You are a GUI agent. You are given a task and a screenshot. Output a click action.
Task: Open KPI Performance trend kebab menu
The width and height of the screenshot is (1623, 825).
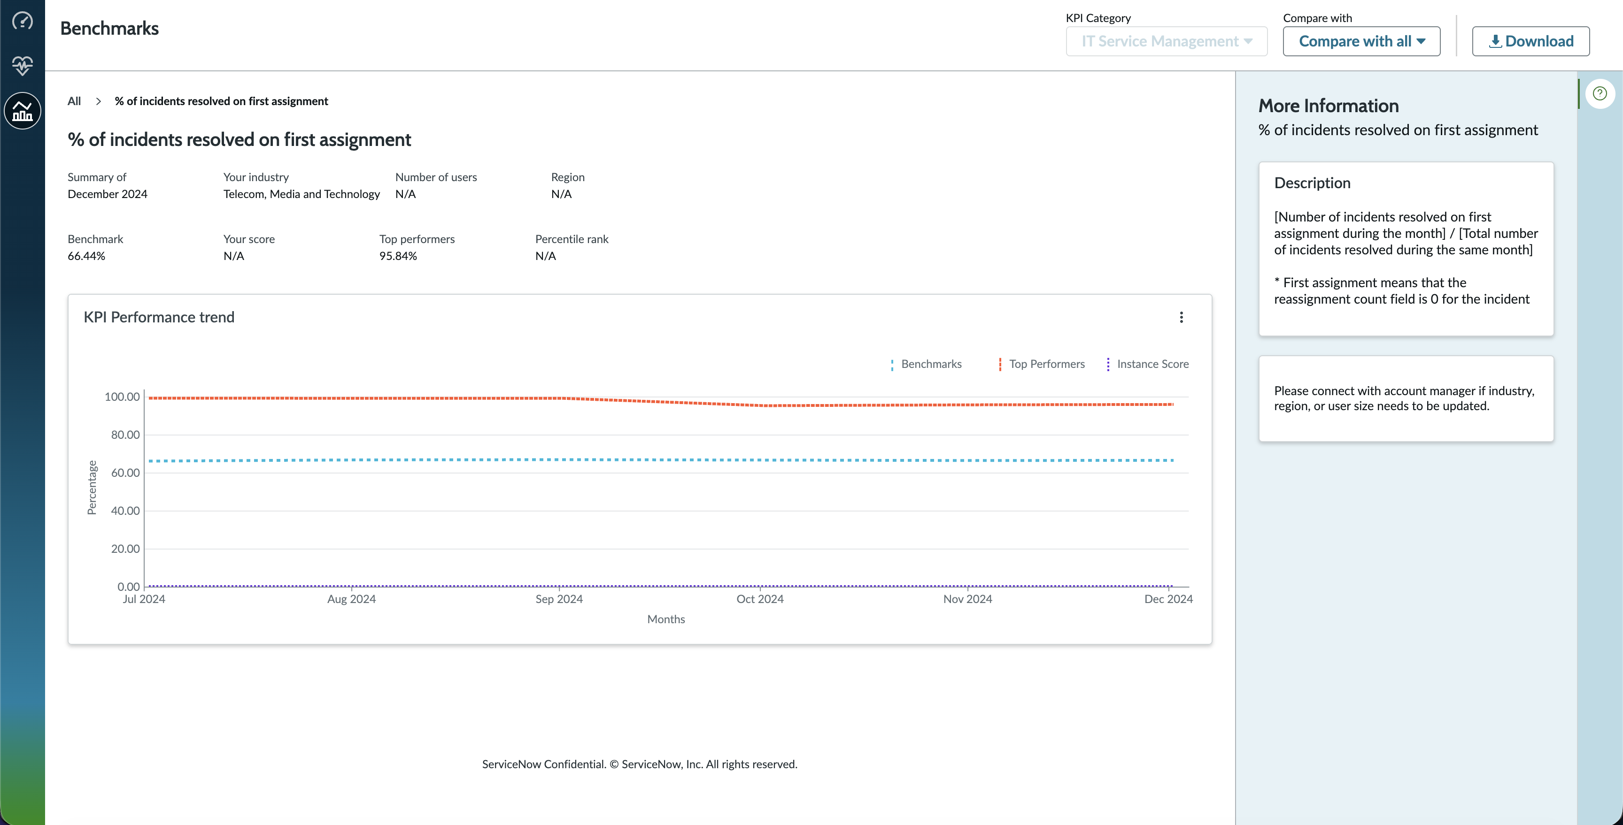point(1182,317)
